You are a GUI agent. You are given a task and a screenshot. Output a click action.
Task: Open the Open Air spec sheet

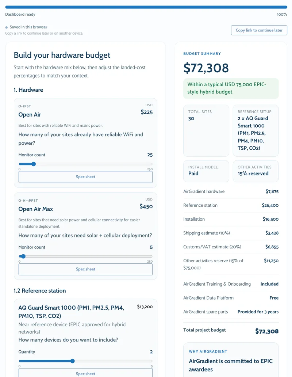(x=85, y=177)
